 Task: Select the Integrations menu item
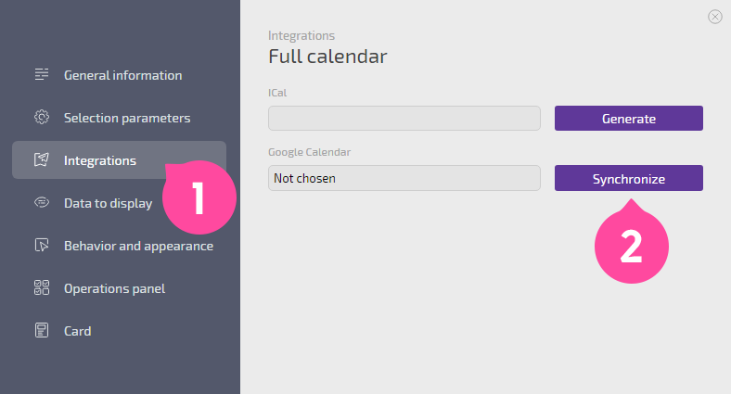pyautogui.click(x=119, y=159)
